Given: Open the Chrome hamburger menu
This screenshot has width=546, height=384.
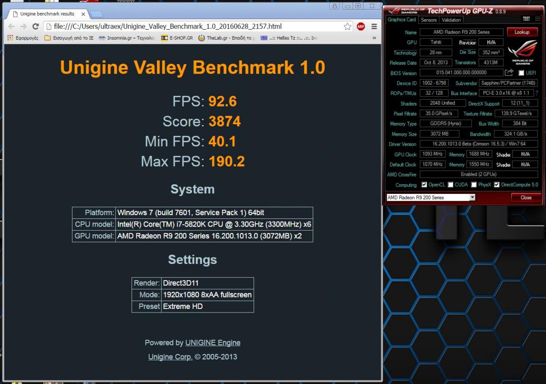Looking at the screenshot, I should [x=374, y=26].
